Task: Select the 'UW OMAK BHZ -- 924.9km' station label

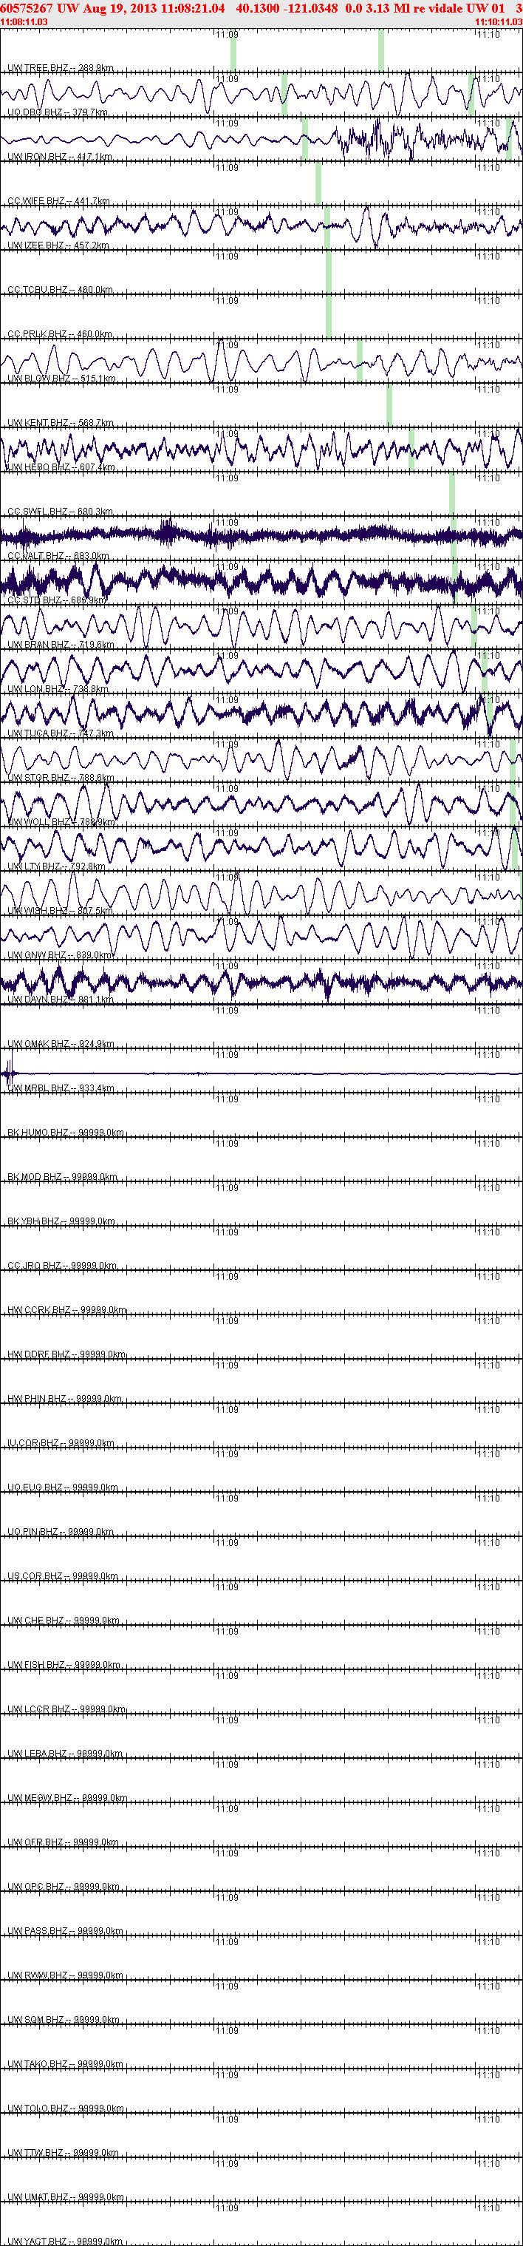Action: click(x=61, y=1045)
